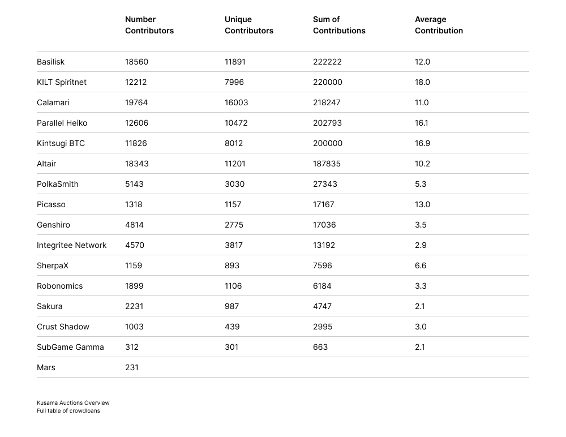Click the KILT Spiritnet row name
This screenshot has width=566, height=437.
(x=62, y=82)
